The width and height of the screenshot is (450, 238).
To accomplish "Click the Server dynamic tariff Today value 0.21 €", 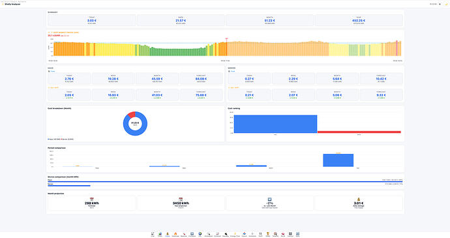I will 249,95.
